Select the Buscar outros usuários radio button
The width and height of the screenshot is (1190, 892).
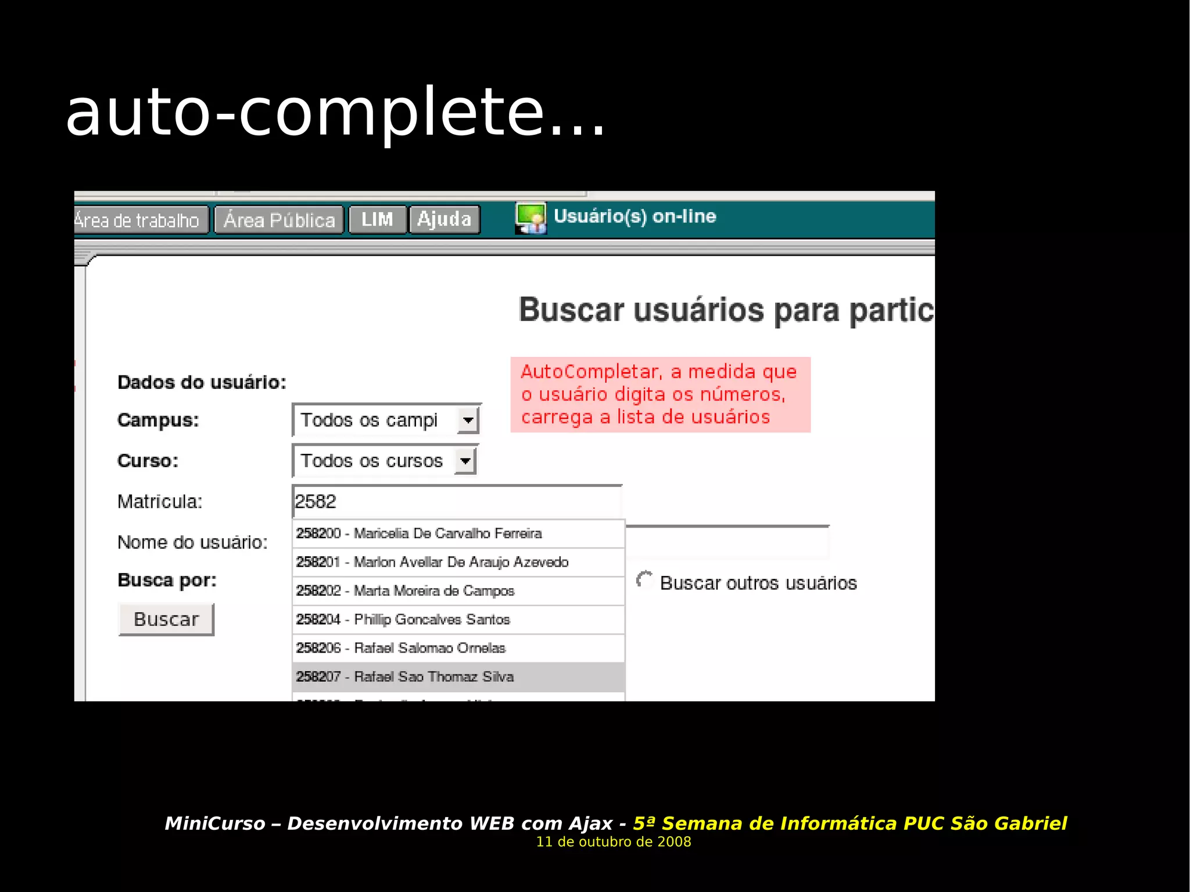[644, 580]
